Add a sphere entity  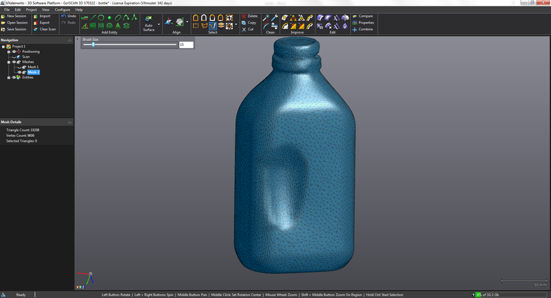pos(110,26)
